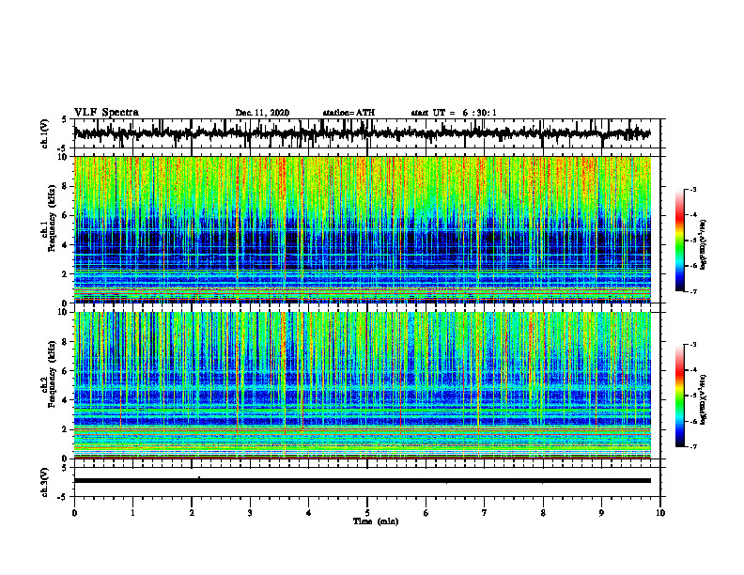Image resolution: width=744 pixels, height=575 pixels.
Task: Select the date label "Dec. 11, 2020"
Action: 262,113
